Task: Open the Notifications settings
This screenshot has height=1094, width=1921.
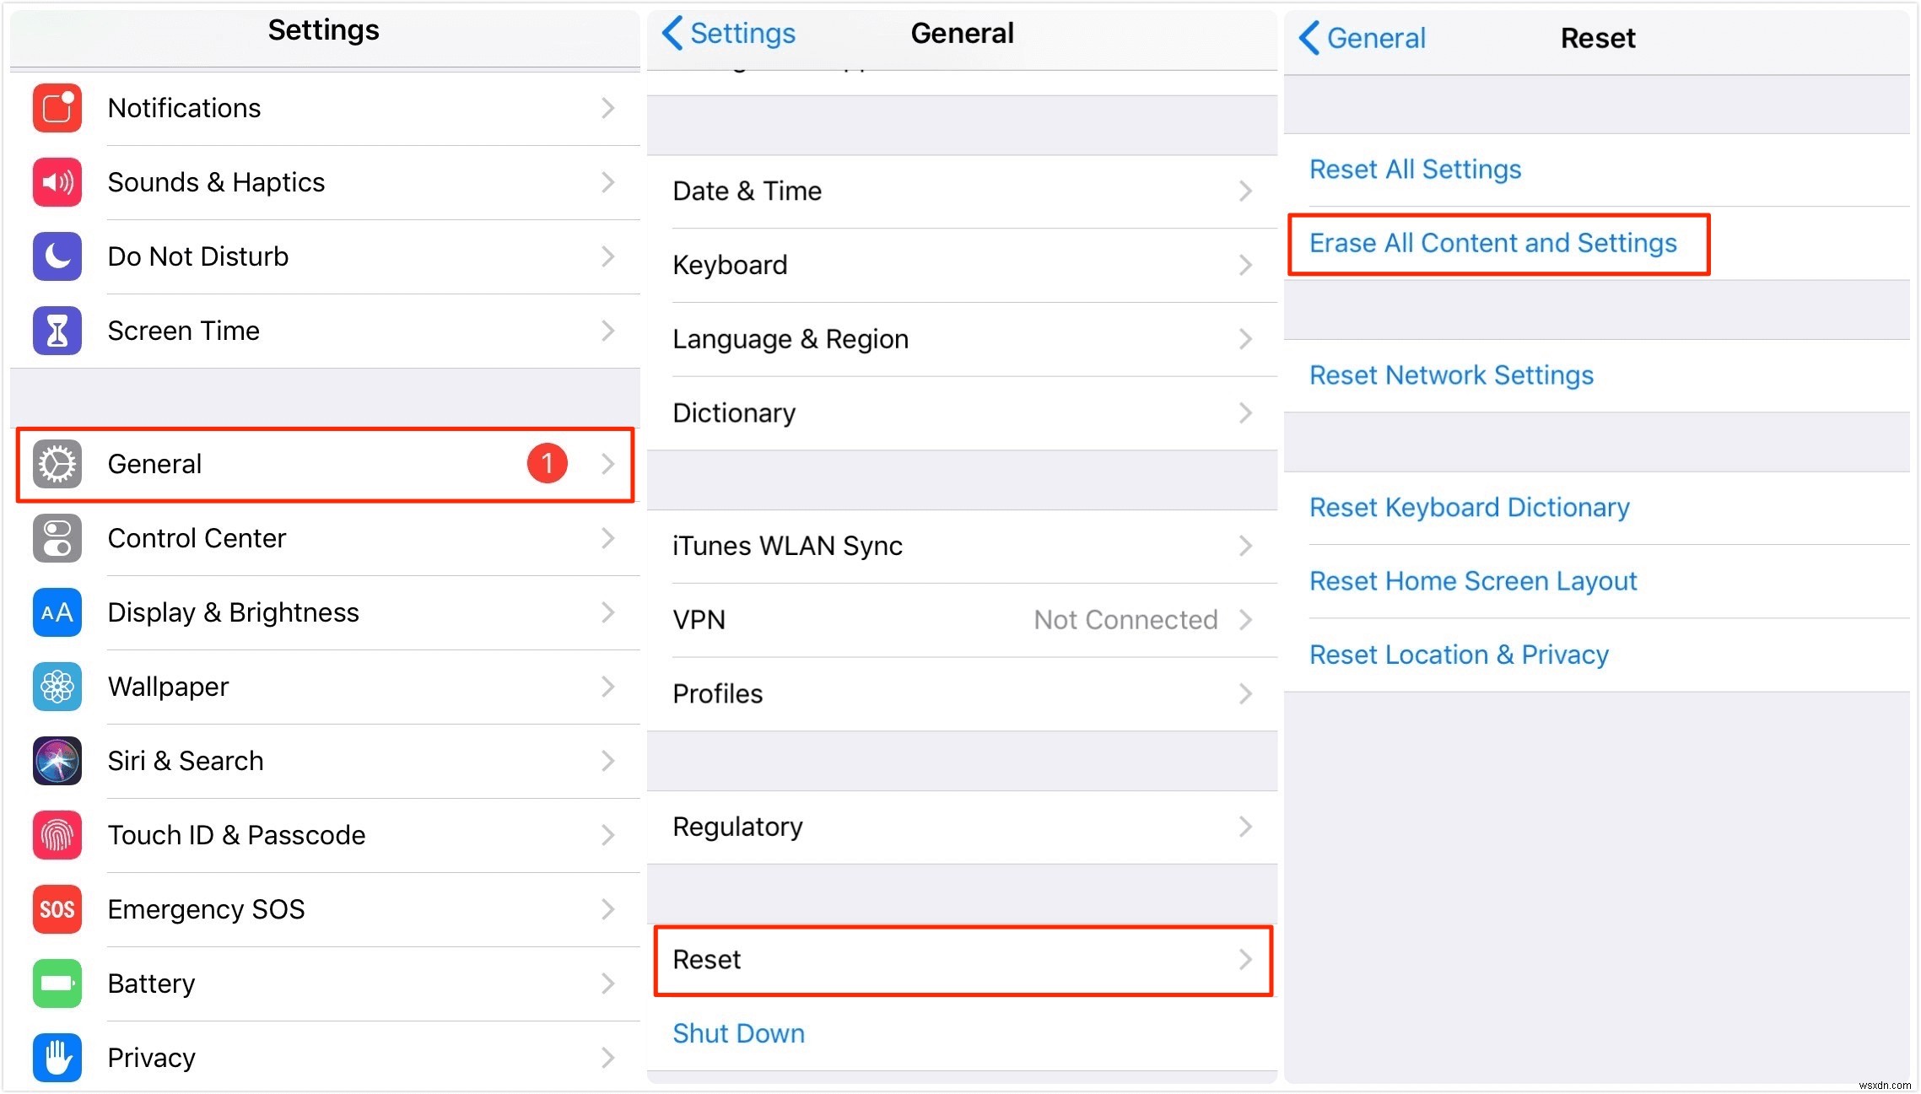Action: pos(323,108)
